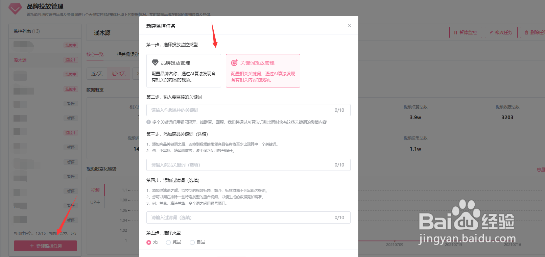Switch to the 核心一览 tab
Viewport: 545px width, 257px height.
click(x=95, y=54)
